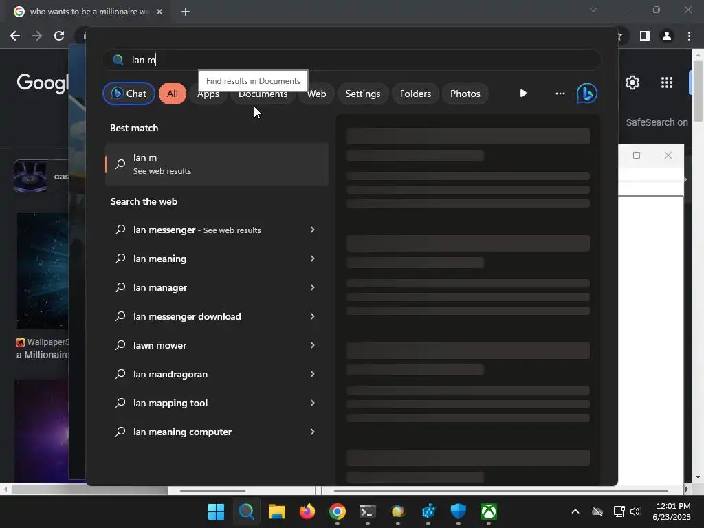The width and height of the screenshot is (704, 528).
Task: Expand arrow for lan meaning computer
Action: [x=312, y=432]
